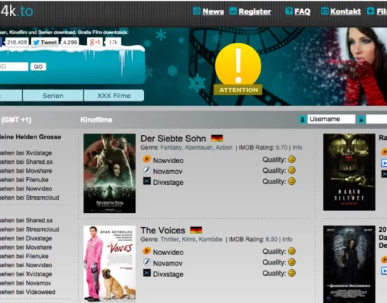Open Info link for The Voices

[x=287, y=239]
